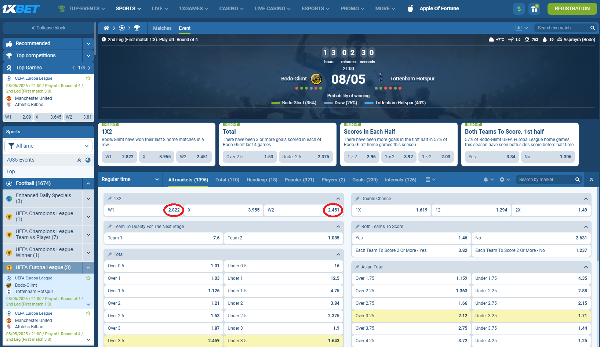Favorite Manchester United match in Top Games
Viewport: 600px width, 347px height.
88,78
